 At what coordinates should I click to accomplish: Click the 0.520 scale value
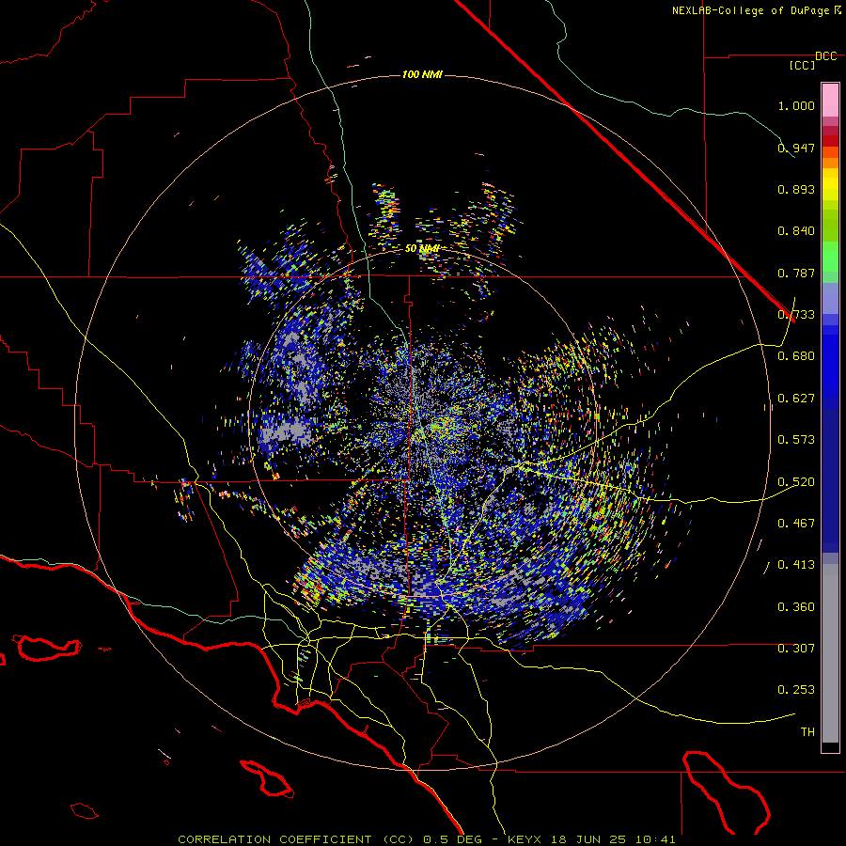[796, 482]
